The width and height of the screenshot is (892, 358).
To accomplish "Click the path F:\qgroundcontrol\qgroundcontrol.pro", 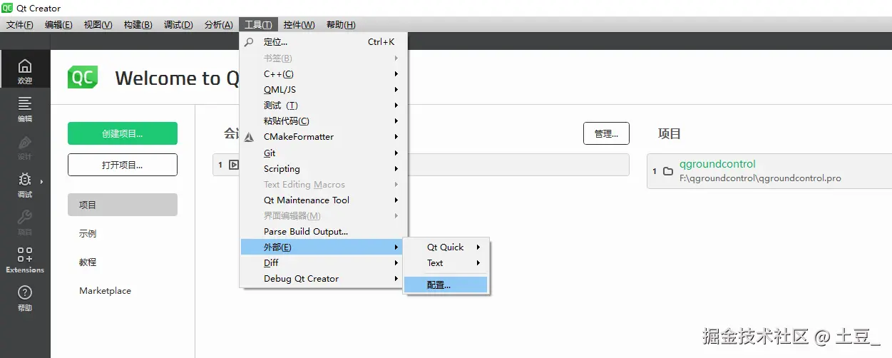I will (x=760, y=178).
